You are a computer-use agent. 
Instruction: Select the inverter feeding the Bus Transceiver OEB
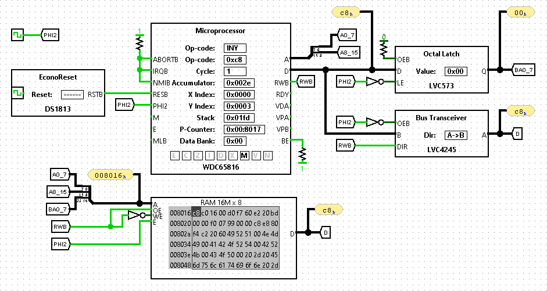(x=373, y=123)
